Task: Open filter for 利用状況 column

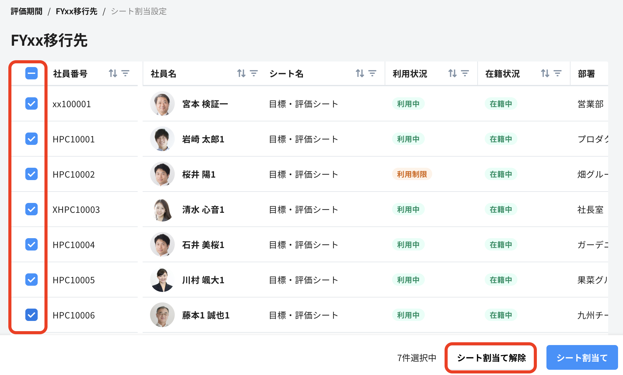Action: pos(465,73)
